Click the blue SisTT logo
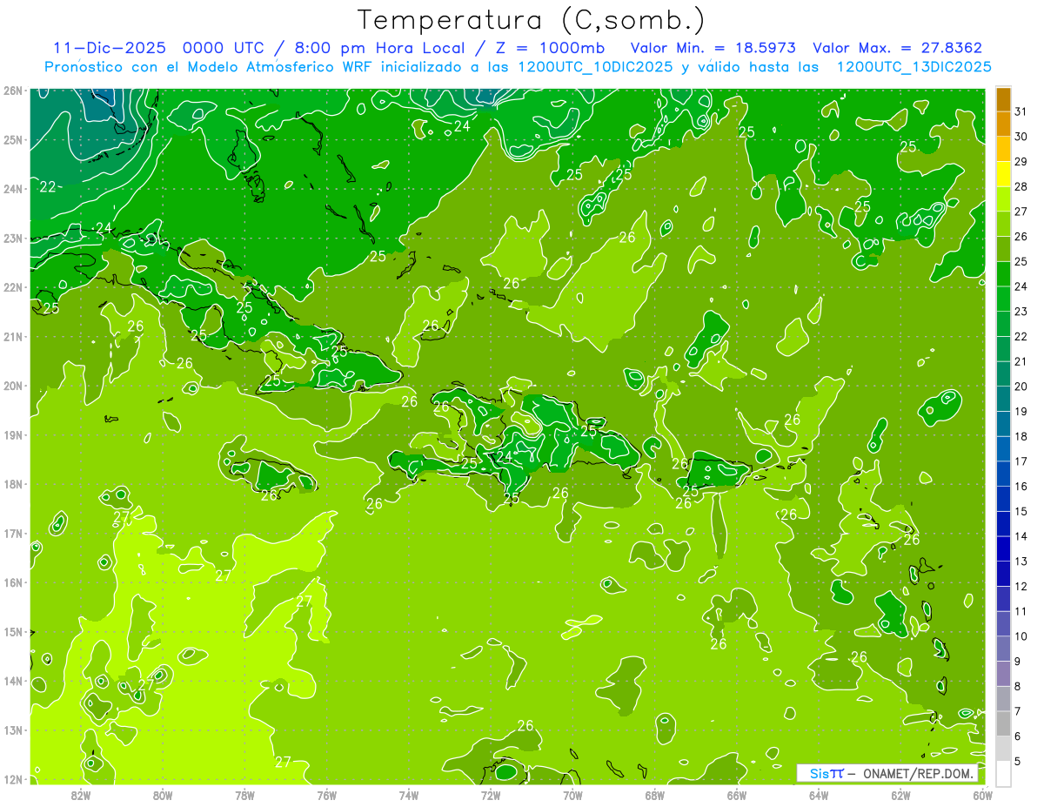 pos(826,773)
